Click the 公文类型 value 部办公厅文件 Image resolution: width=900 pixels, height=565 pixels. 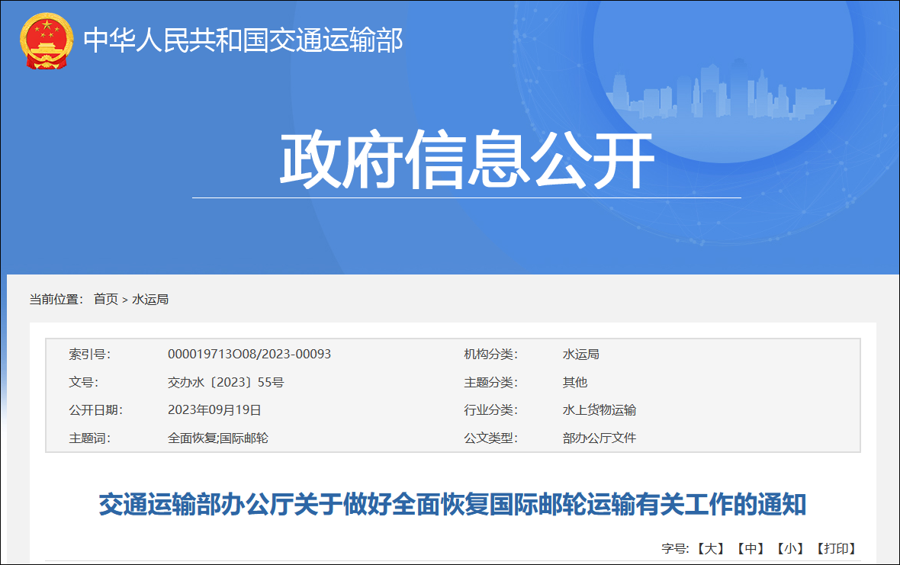point(599,438)
